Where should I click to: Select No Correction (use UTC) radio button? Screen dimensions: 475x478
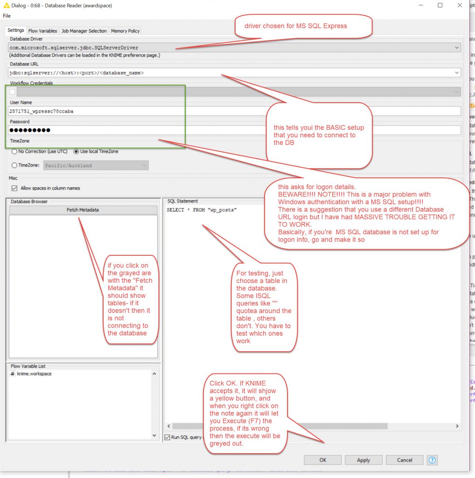coord(15,151)
